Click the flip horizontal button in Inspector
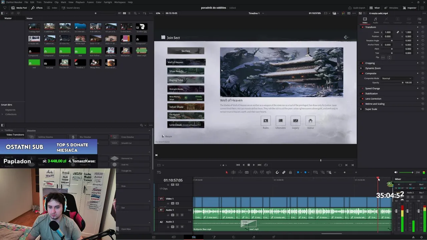 [x=383, y=57]
